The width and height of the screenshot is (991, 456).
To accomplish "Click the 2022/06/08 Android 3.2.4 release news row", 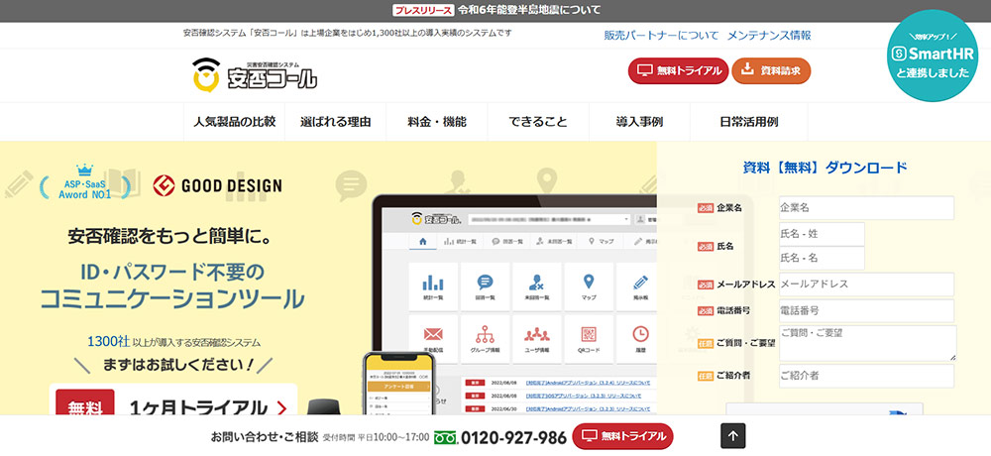I will click(x=558, y=383).
